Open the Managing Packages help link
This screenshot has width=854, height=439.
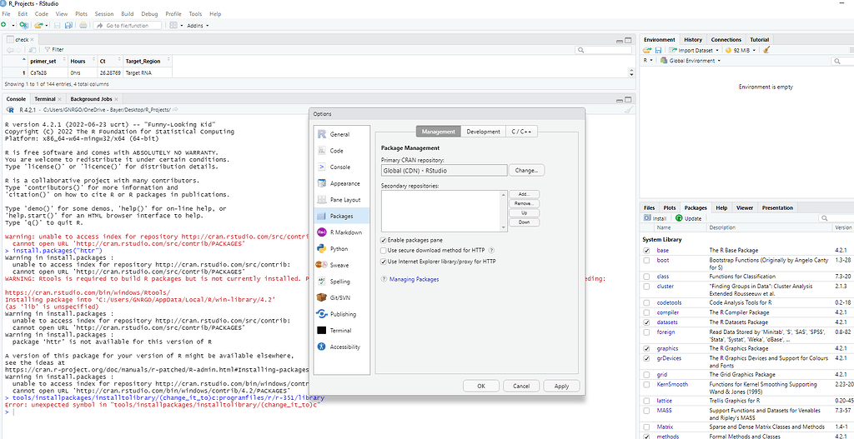(x=414, y=279)
